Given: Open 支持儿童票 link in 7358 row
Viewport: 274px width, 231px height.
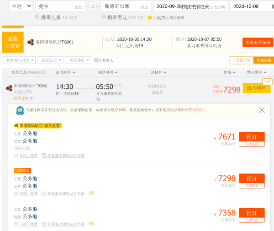Looking at the screenshot, I should point(28,224).
